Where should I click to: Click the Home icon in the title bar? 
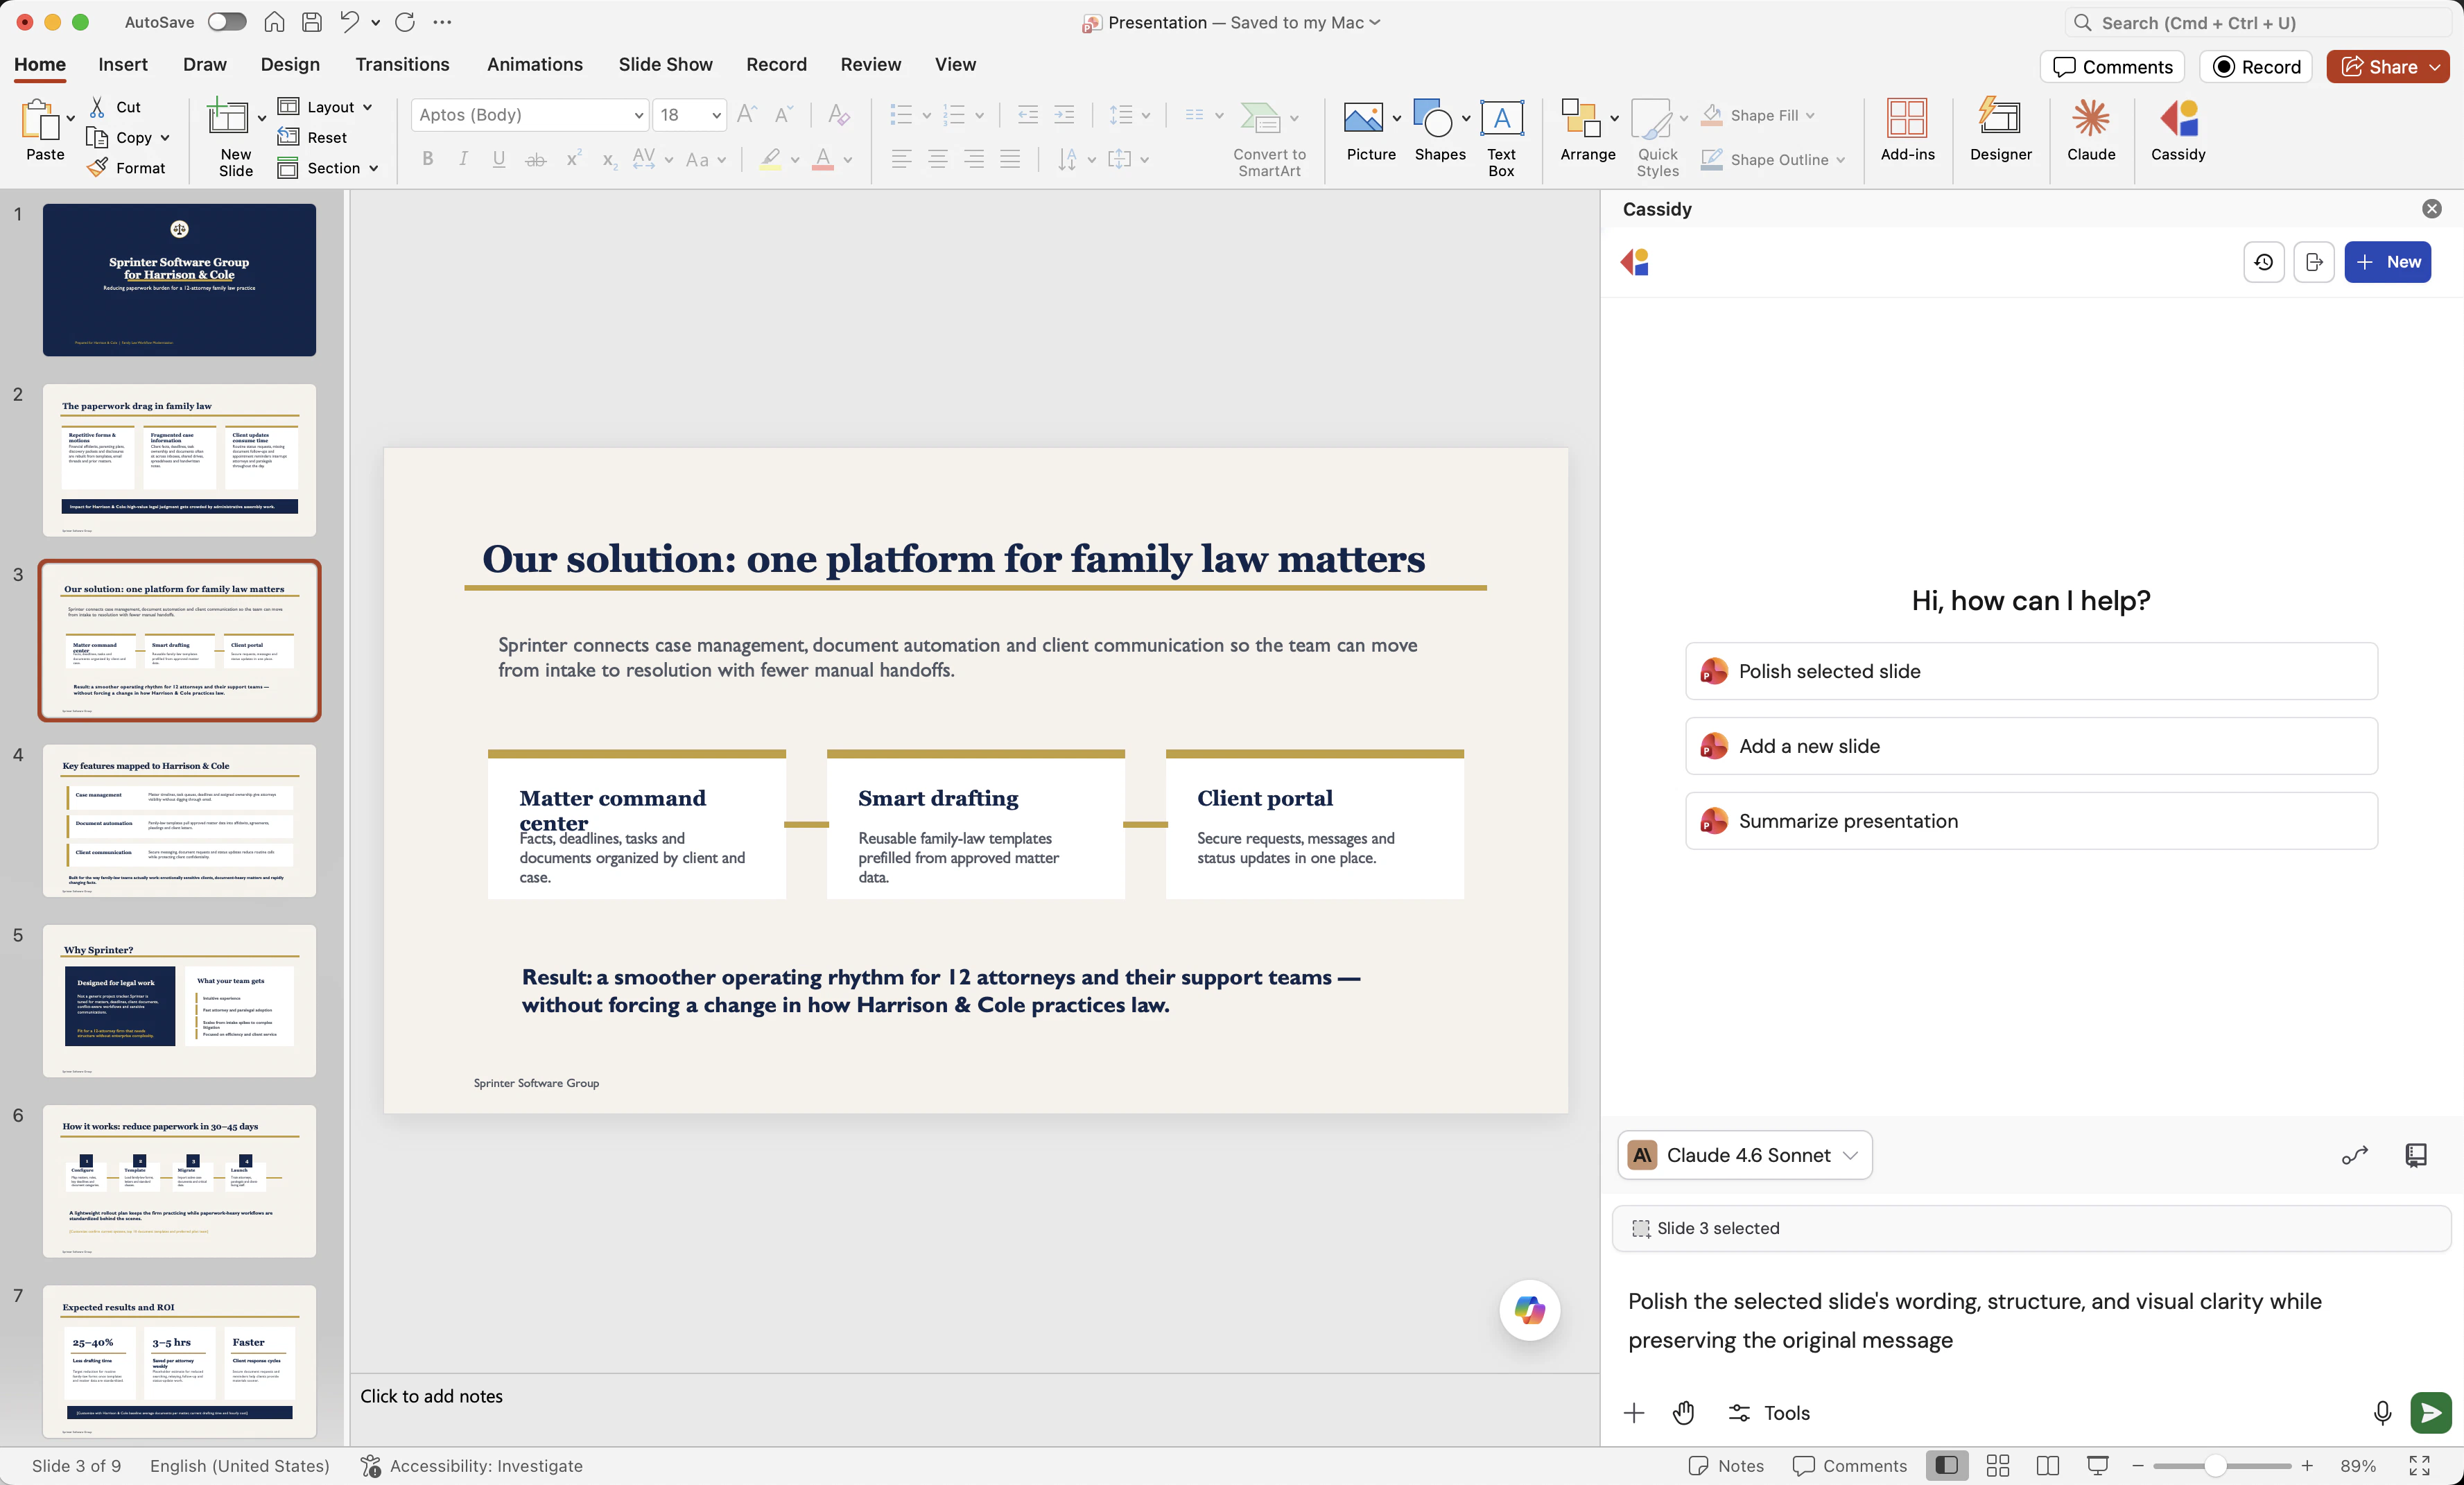[274, 22]
